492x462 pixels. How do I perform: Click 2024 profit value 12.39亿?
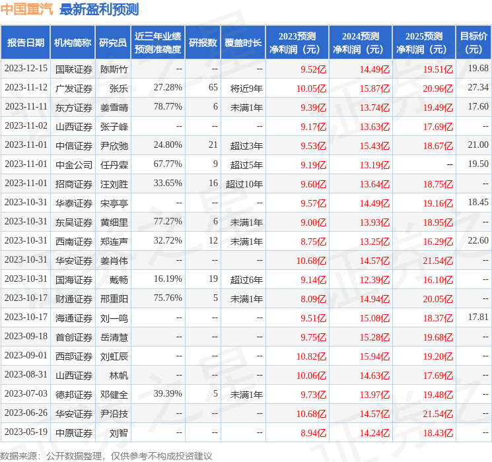[x=374, y=280]
